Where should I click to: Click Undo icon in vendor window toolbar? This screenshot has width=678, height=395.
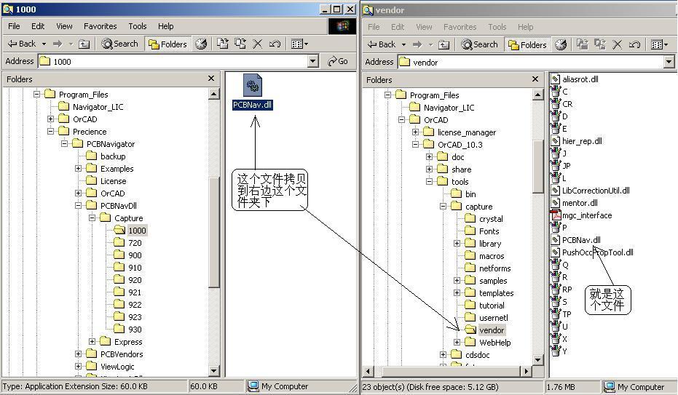coord(634,44)
